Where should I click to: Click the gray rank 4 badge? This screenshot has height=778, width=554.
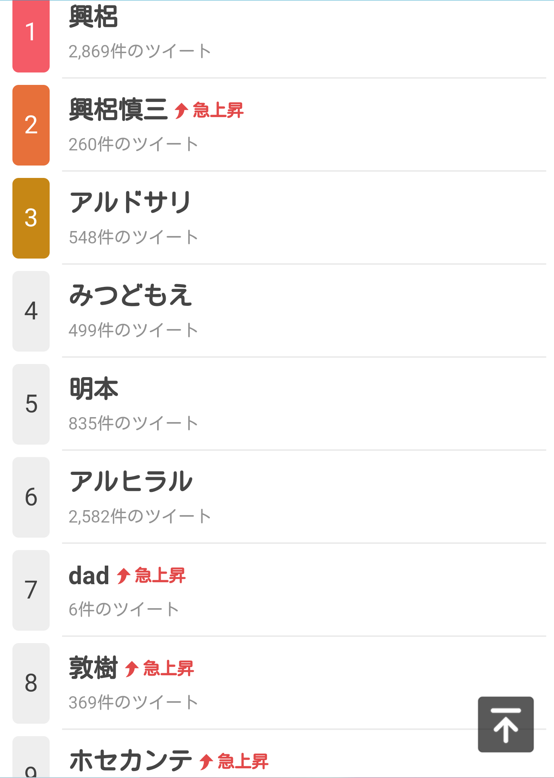(31, 311)
